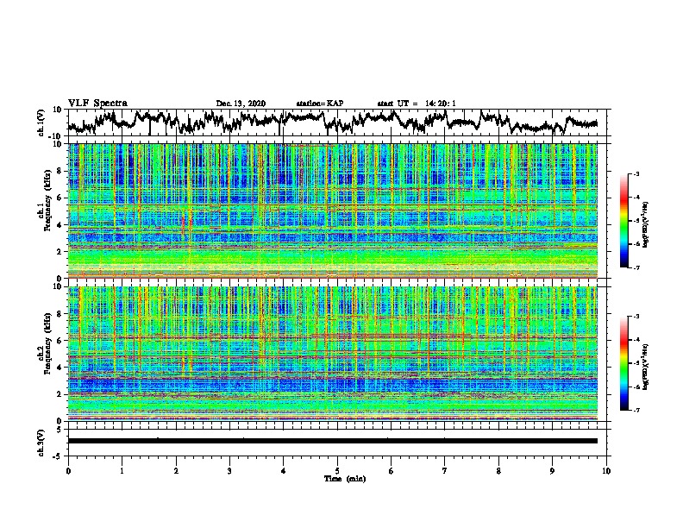The width and height of the screenshot is (683, 528).
Task: Click the ch.2 spectrogram color bar
Action: pyautogui.click(x=623, y=363)
